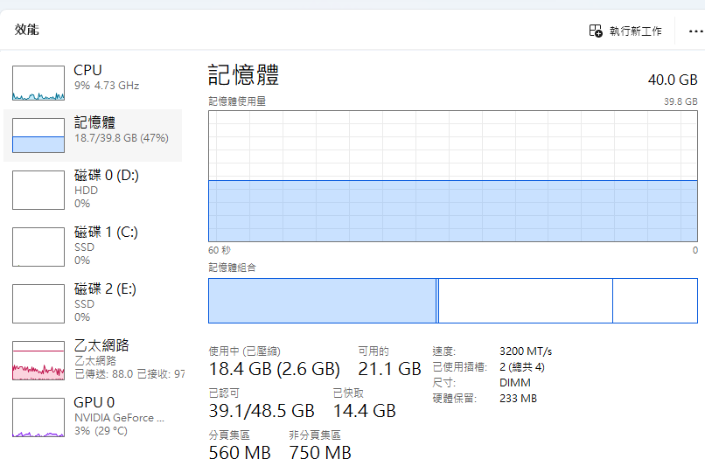Screen dimensions: 705x466
Task: Click the 已認可 39.1/48.5 GB value
Action: pos(262,411)
